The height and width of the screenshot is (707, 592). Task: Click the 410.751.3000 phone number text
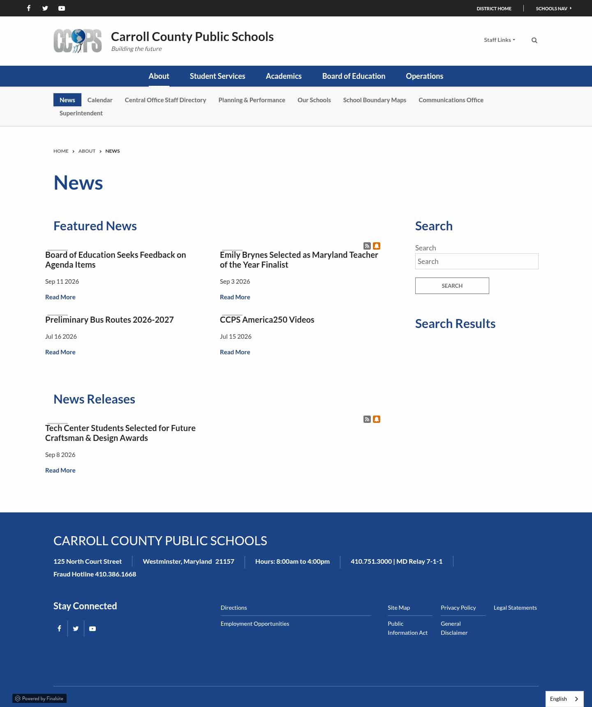click(x=371, y=561)
